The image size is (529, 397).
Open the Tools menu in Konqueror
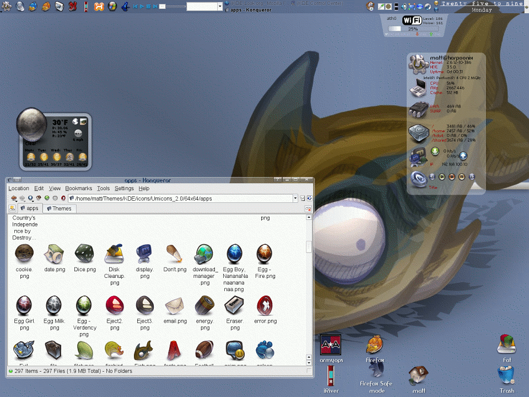(103, 189)
